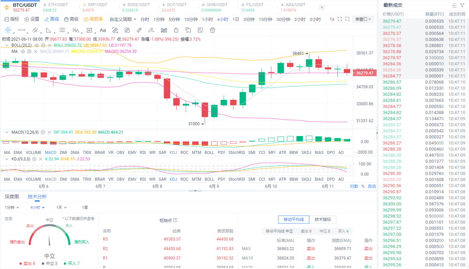The height and width of the screenshot is (269, 469).
Task: Collapse the bottom panel with the center handle
Action: pos(195,191)
